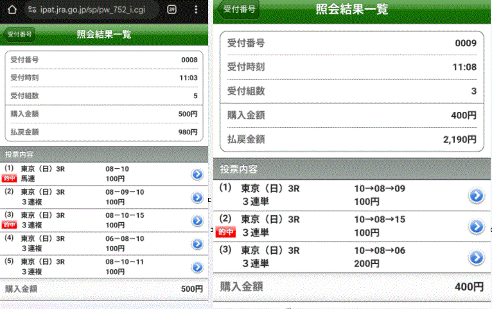This screenshot has height=309, width=492.
Task: Open details arrow for 3連複 08-10-11 bet
Action: [197, 267]
